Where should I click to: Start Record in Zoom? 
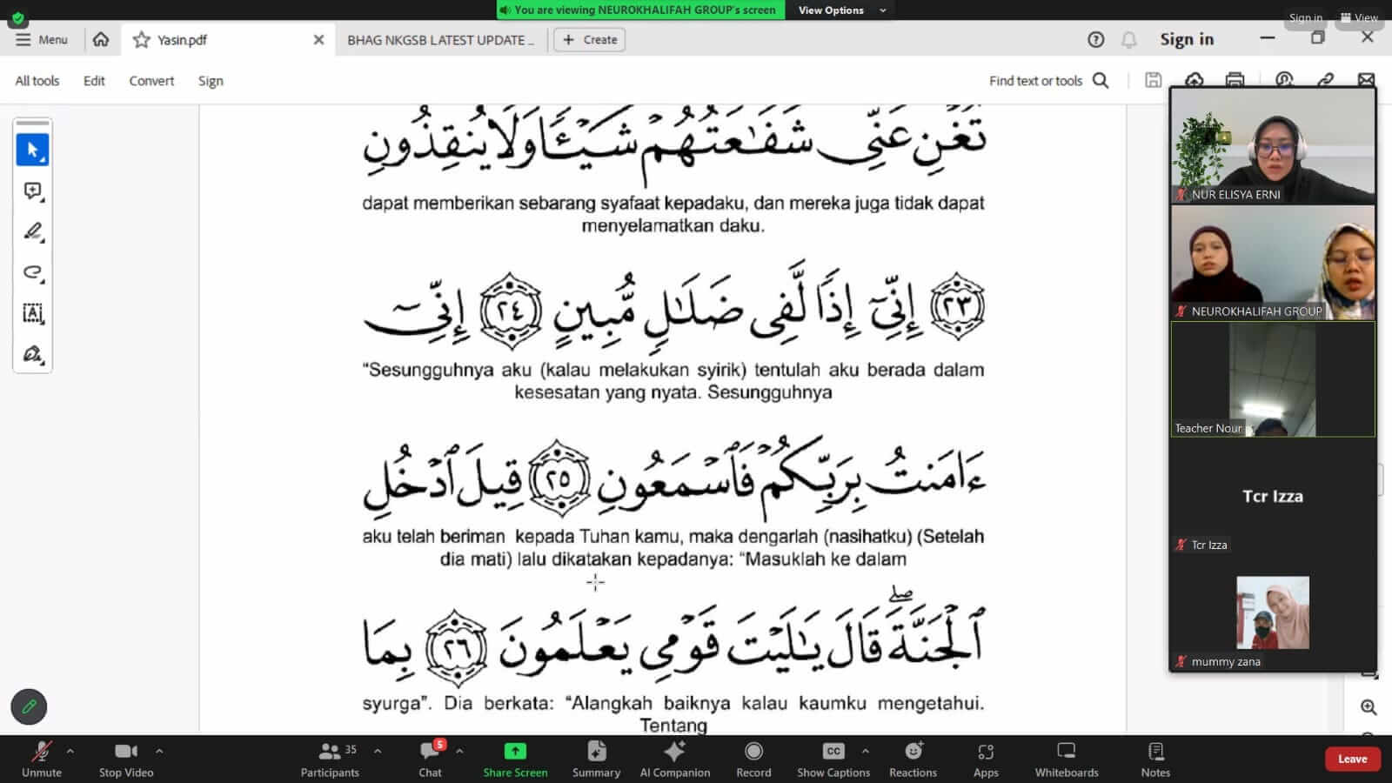(753, 760)
